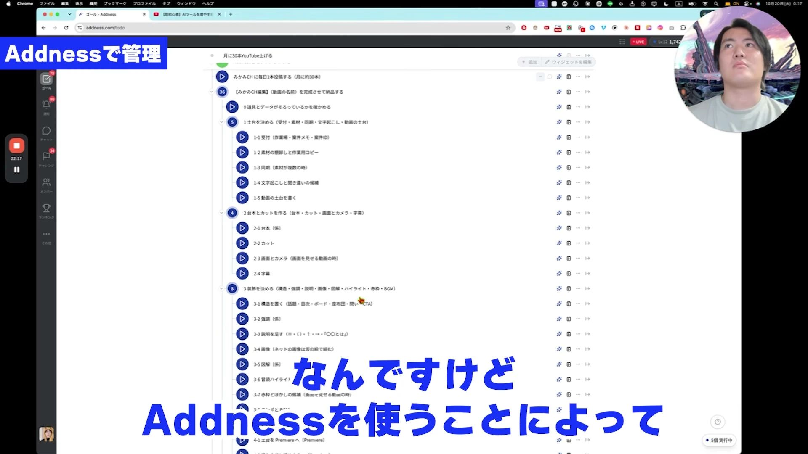Click AI sparkle icon on 2-2 カット row
Viewport: 808px width, 454px height.
coord(559,243)
